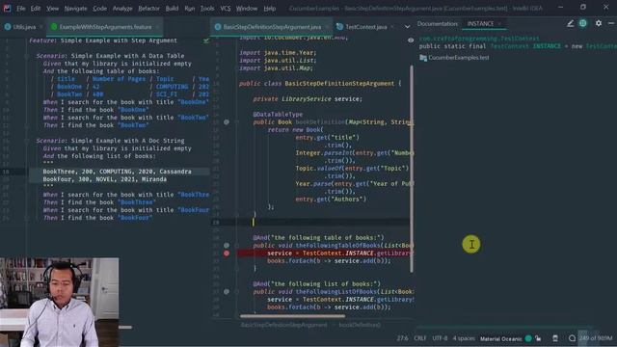Select the INSTANCE documentation tab
The height and width of the screenshot is (347, 617).
point(480,23)
